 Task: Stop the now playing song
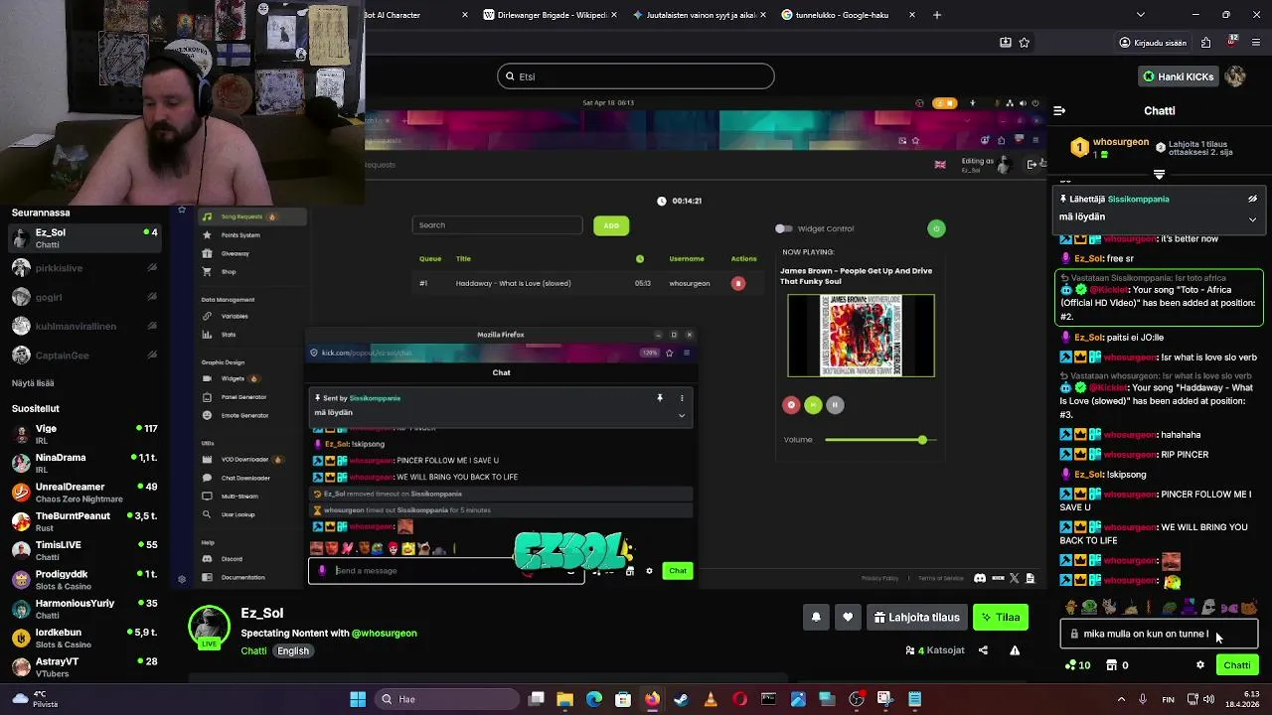(x=791, y=404)
